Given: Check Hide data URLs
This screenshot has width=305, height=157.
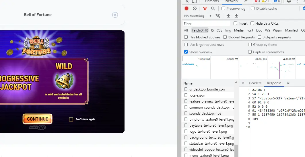Looking at the screenshot, I should pos(252,23).
